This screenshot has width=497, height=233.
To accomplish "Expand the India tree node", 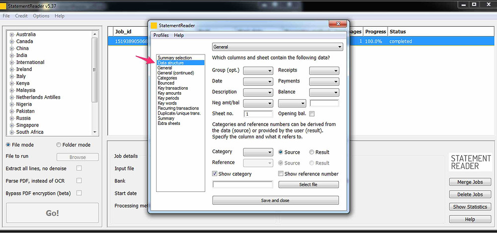I will tap(12, 56).
